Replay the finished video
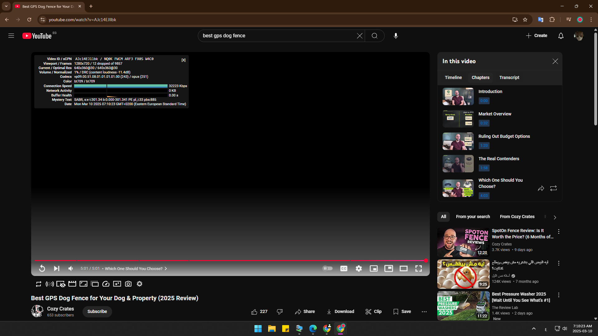 pyautogui.click(x=42, y=268)
